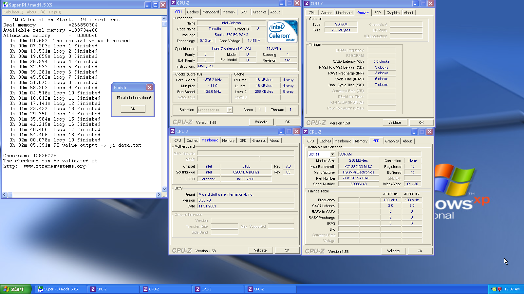Click OK in CPU-Z Memory window
Screen dimensions: 524x294
[x=421, y=122]
